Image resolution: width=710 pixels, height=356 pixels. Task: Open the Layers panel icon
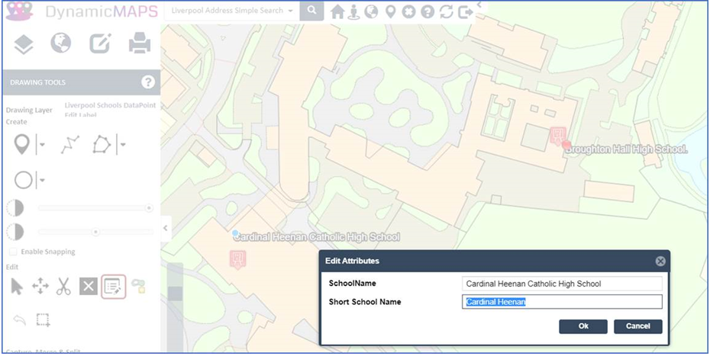coord(24,44)
